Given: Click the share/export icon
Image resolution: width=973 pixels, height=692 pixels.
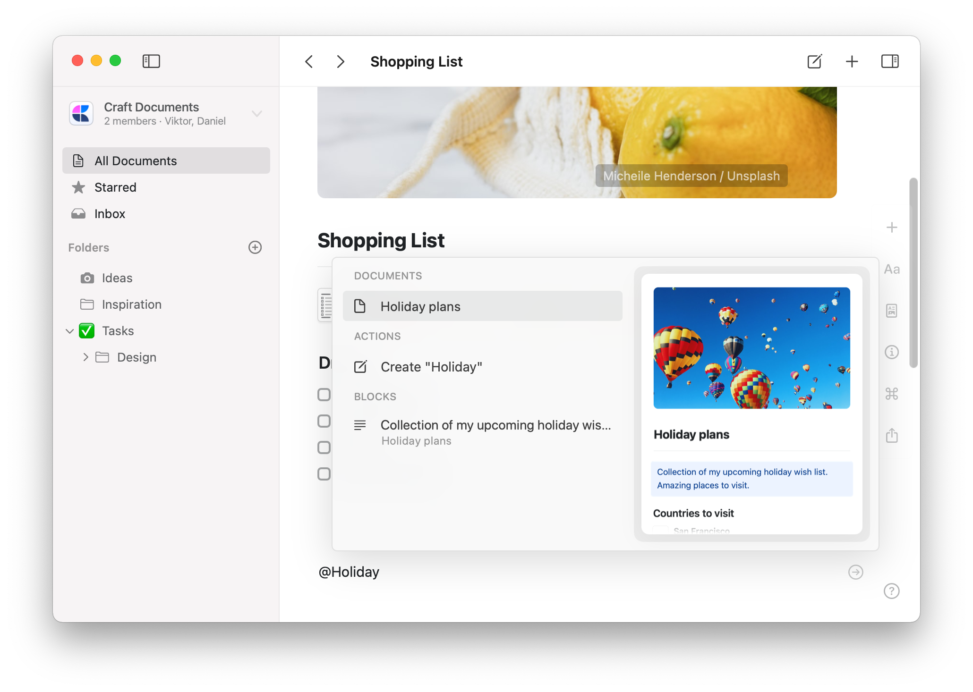Looking at the screenshot, I should [x=892, y=435].
